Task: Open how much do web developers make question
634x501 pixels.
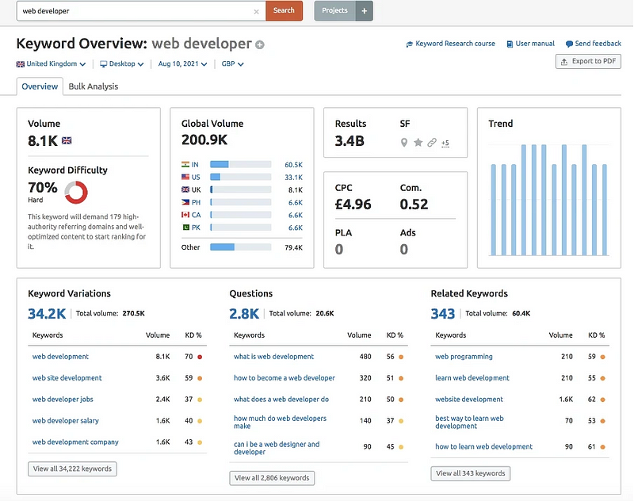Action: coord(280,423)
